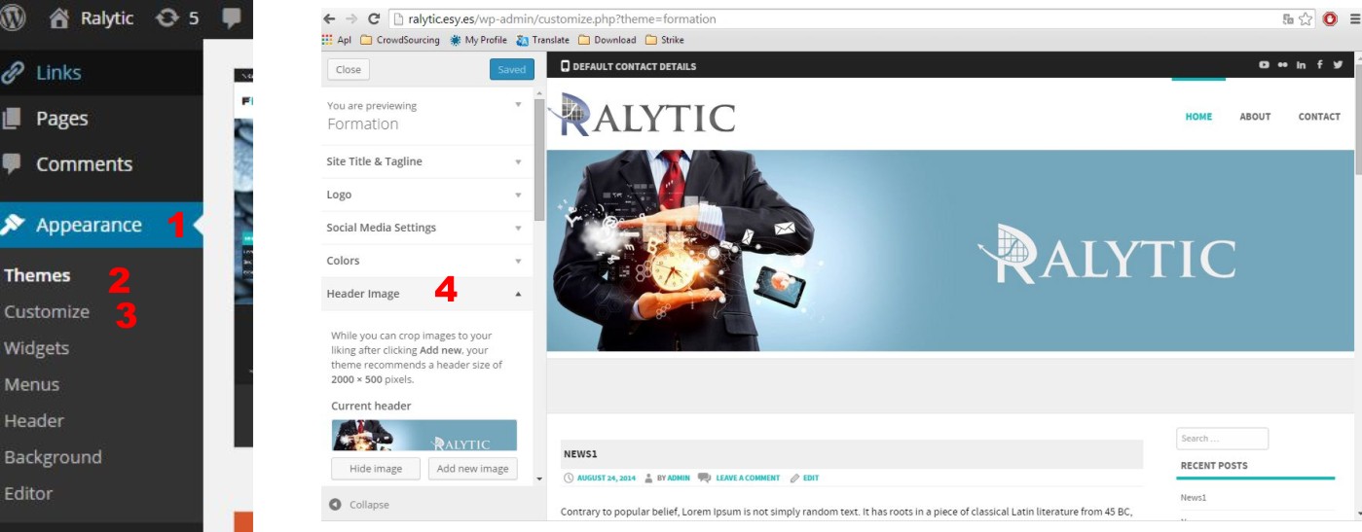Image resolution: width=1362 pixels, height=532 pixels.
Task: Expand the Colors section
Action: [427, 261]
